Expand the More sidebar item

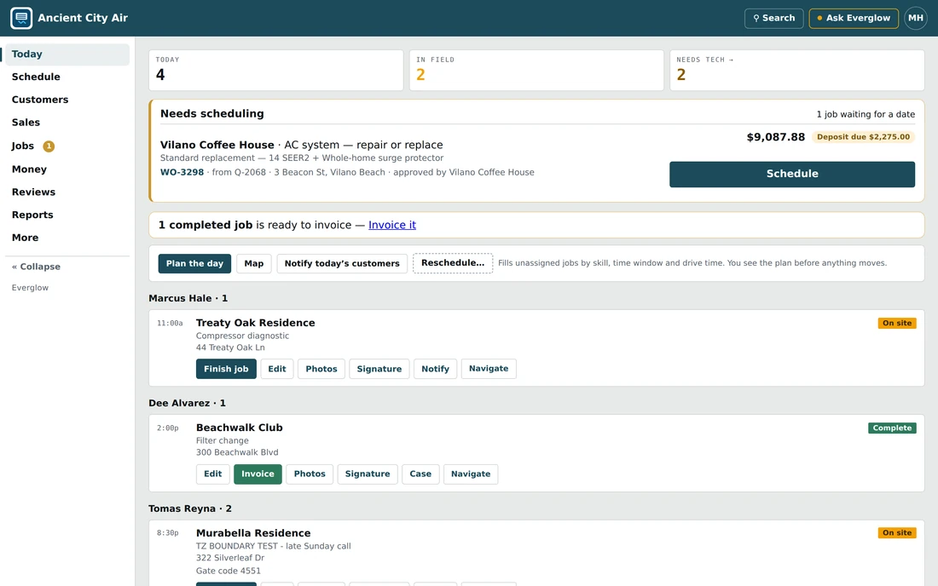point(67,237)
